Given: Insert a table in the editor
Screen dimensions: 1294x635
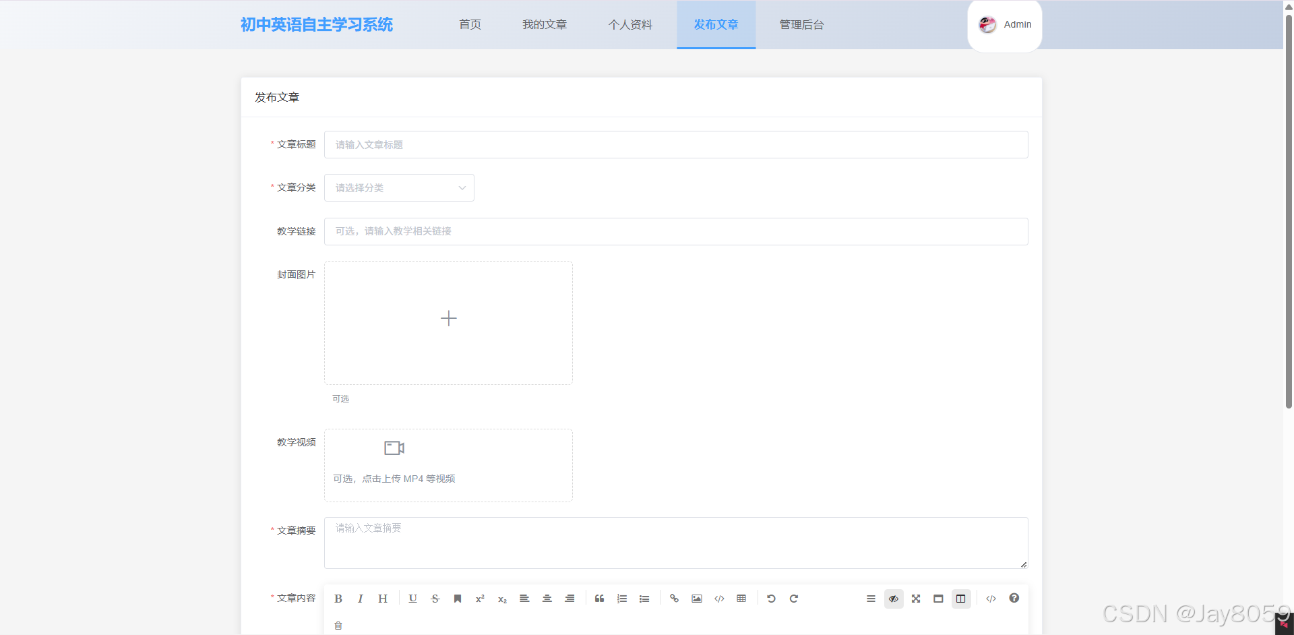Looking at the screenshot, I should tap(741, 599).
